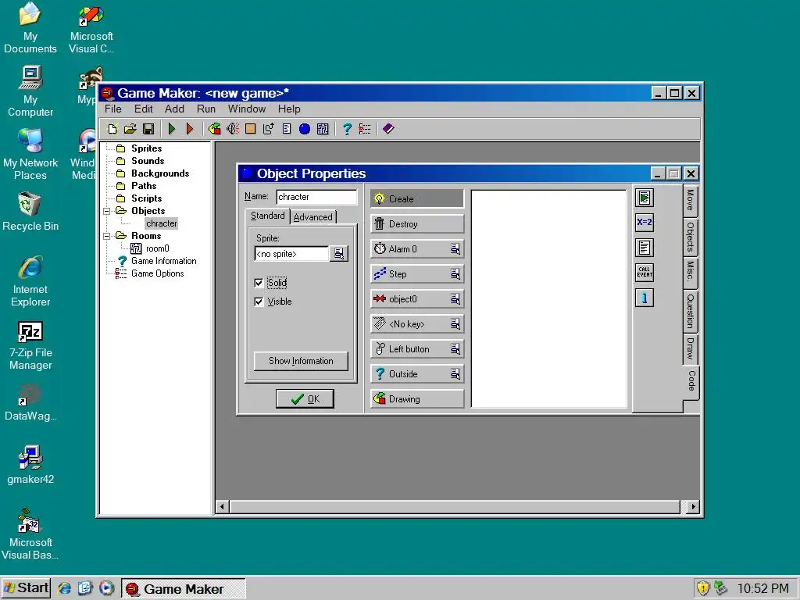800x600 pixels.
Task: Open the Run menu
Action: (206, 109)
